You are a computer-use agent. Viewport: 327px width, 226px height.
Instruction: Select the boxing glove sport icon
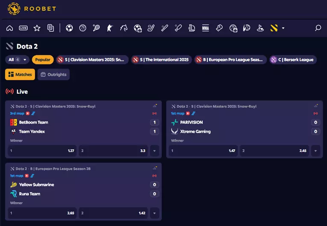(x=219, y=28)
